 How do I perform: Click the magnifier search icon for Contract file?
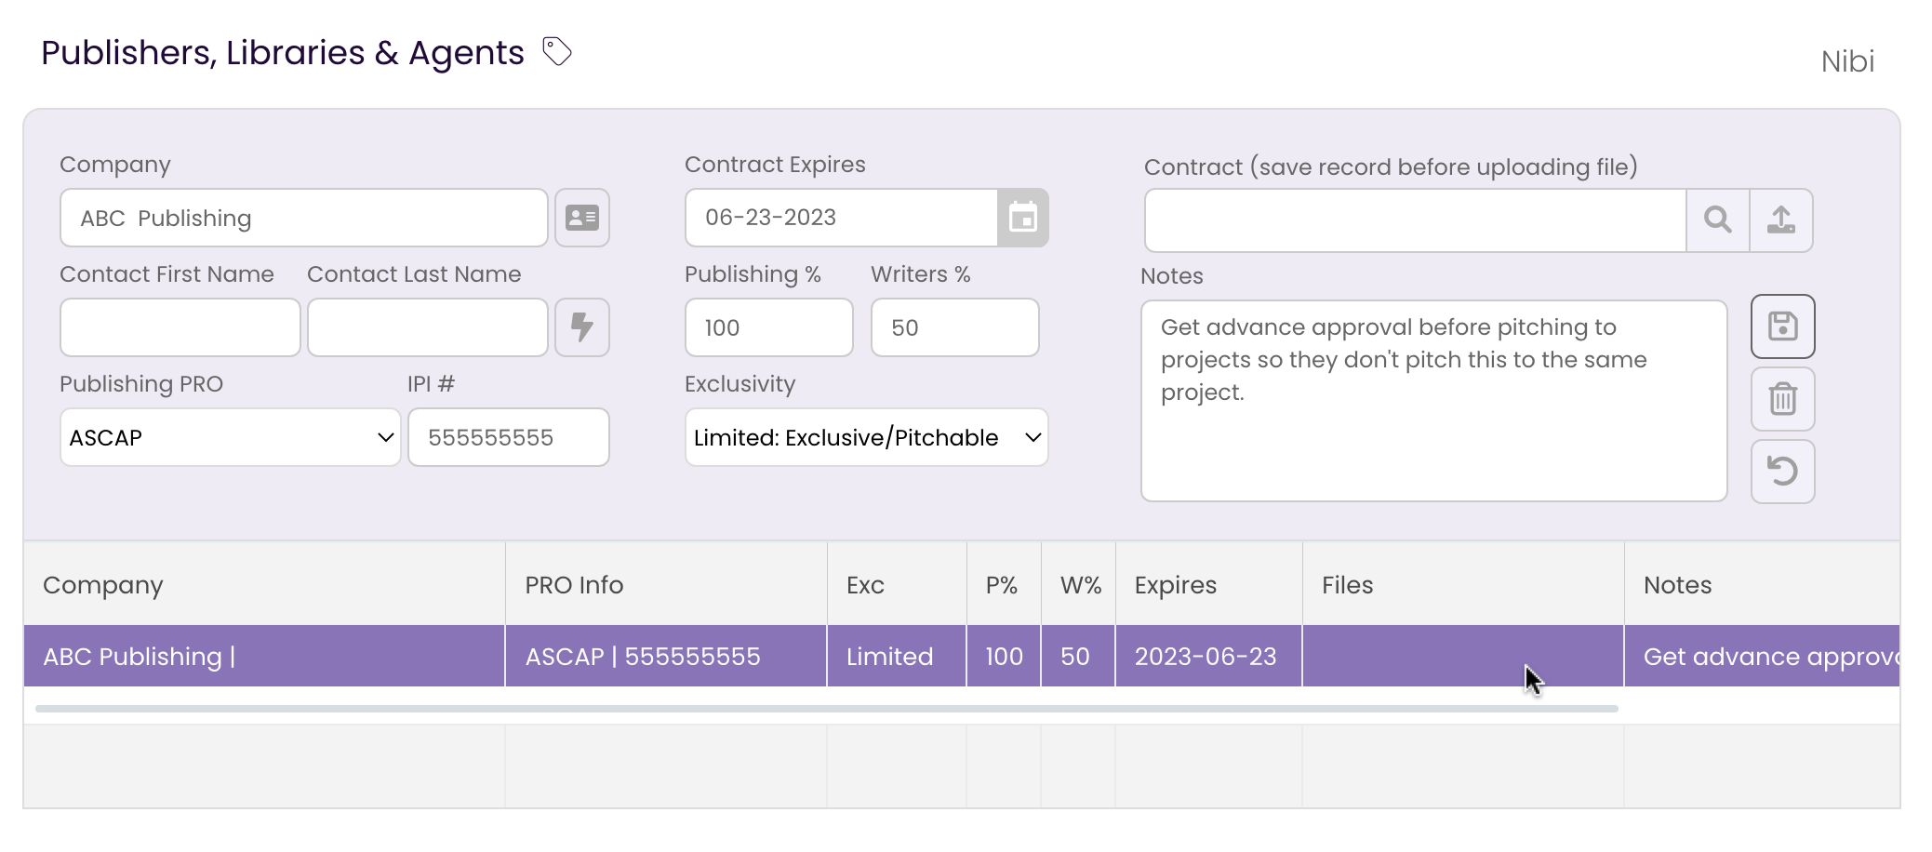(1718, 220)
